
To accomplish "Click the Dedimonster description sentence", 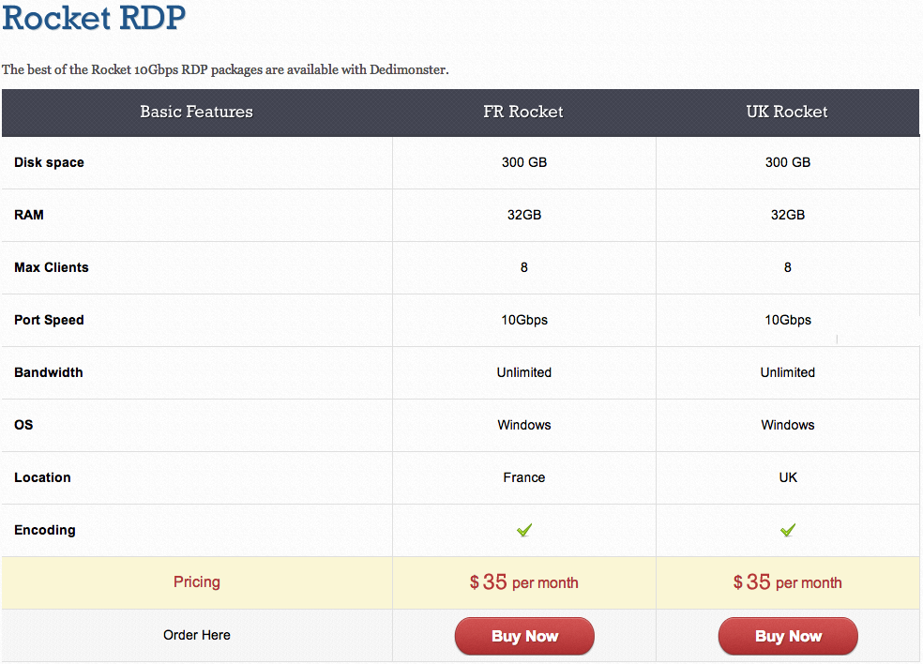I will pos(225,70).
